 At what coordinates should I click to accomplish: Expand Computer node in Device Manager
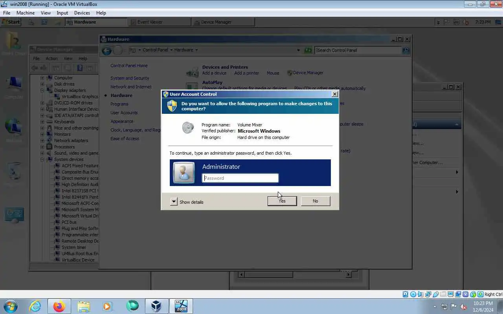42,78
